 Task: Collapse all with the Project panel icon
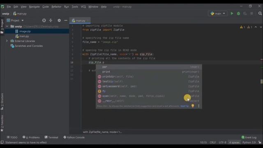click(x=51, y=20)
